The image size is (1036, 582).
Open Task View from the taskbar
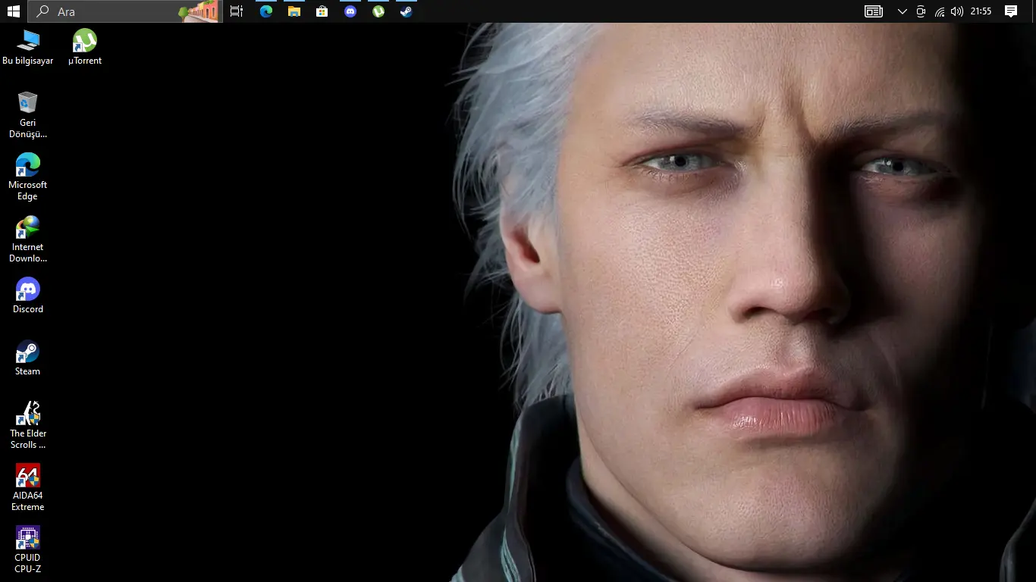point(237,11)
